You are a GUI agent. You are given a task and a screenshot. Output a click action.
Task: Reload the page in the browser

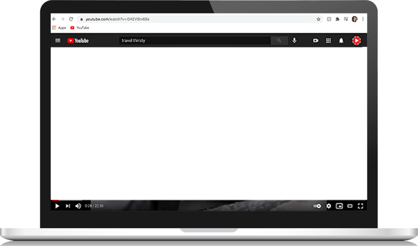[71, 19]
